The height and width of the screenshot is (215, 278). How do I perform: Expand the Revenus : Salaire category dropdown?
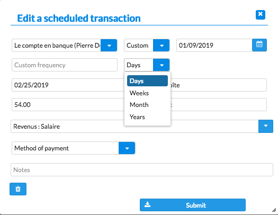click(x=266, y=126)
